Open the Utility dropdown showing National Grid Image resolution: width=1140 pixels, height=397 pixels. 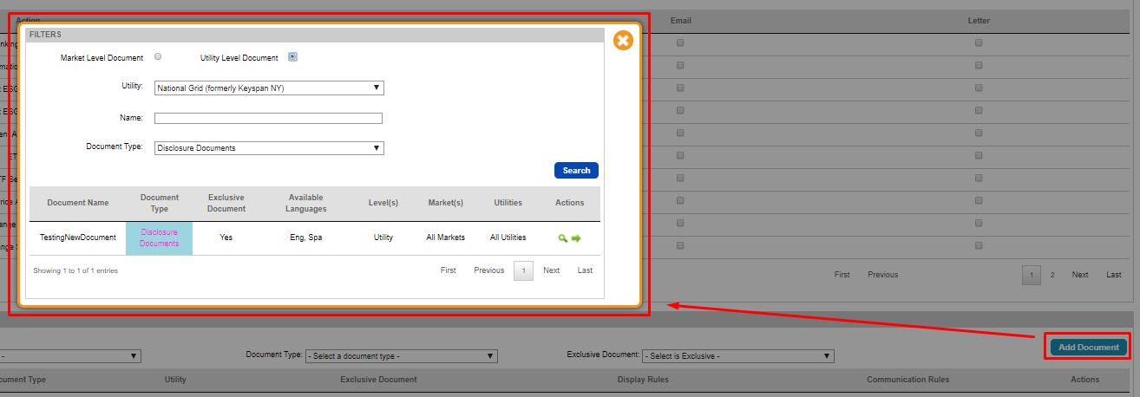pyautogui.click(x=269, y=88)
